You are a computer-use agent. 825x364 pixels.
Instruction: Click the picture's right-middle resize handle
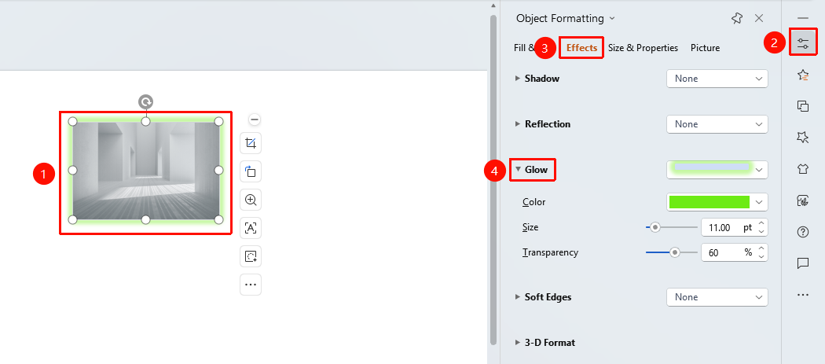pos(219,170)
